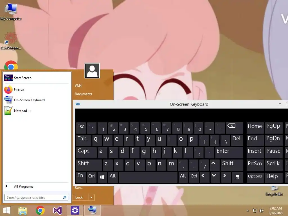Open On-Screen Keyboard from Start menu
288x216 pixels.
37,100
